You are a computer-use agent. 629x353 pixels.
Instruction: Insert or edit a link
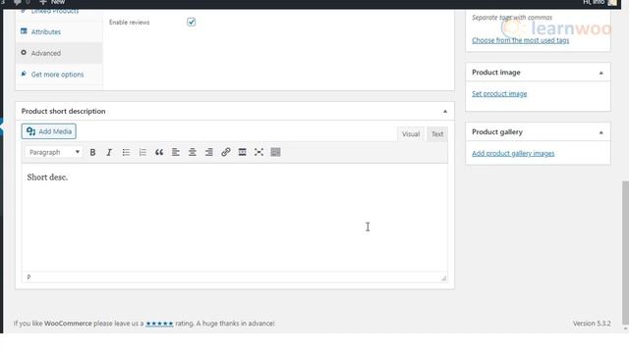click(x=226, y=152)
